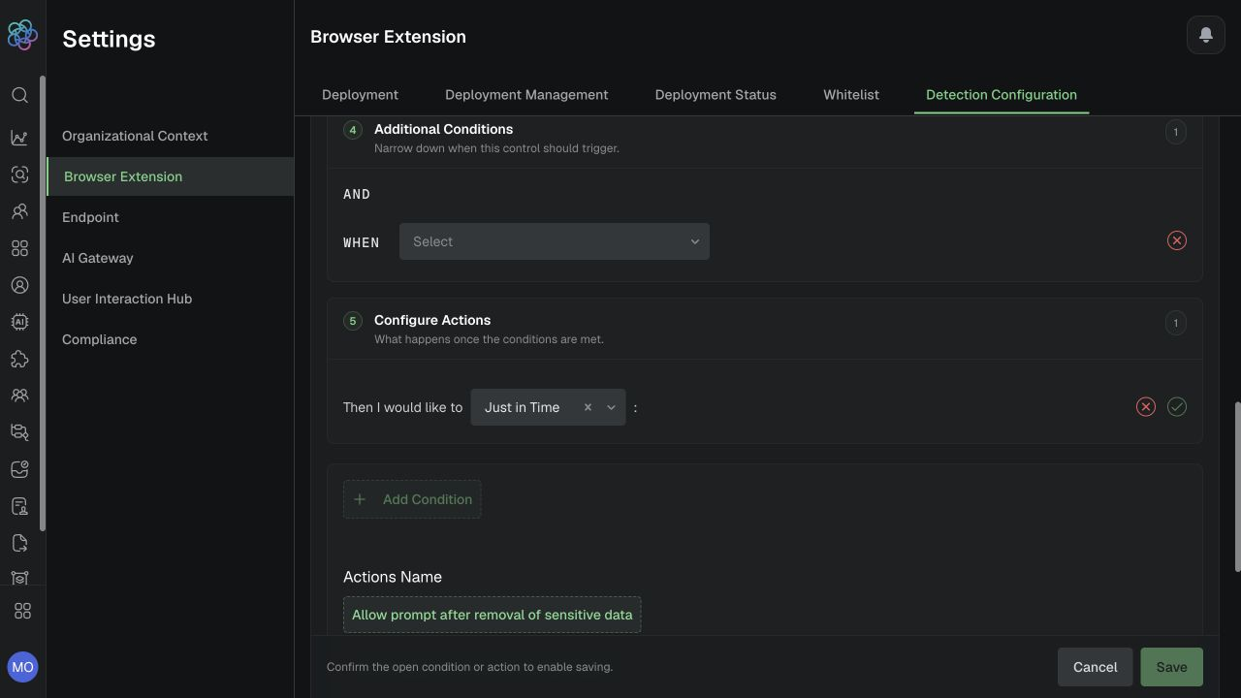Viewport: 1241px width, 698px height.
Task: Click the Configure Actions count badge
Action: pos(1176,323)
